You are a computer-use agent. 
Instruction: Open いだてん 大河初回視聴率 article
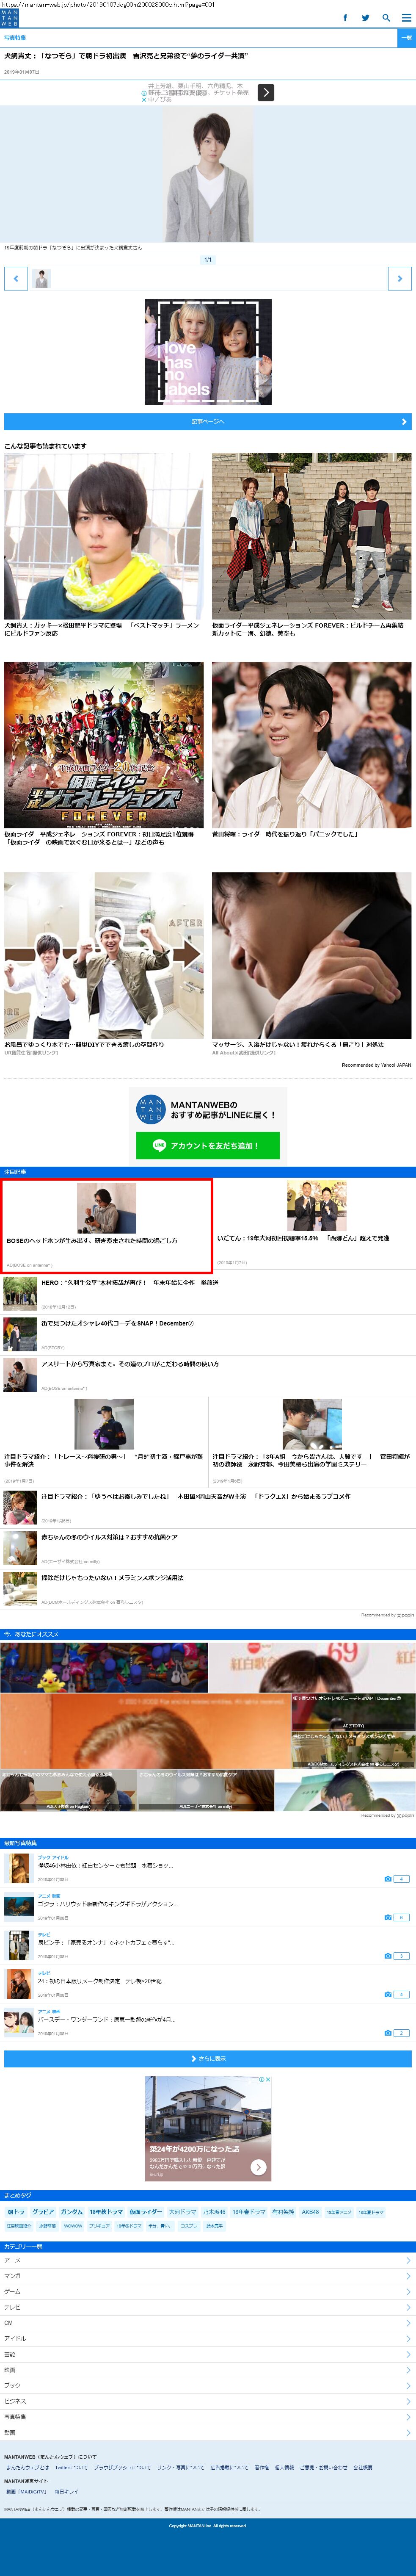click(x=313, y=1224)
